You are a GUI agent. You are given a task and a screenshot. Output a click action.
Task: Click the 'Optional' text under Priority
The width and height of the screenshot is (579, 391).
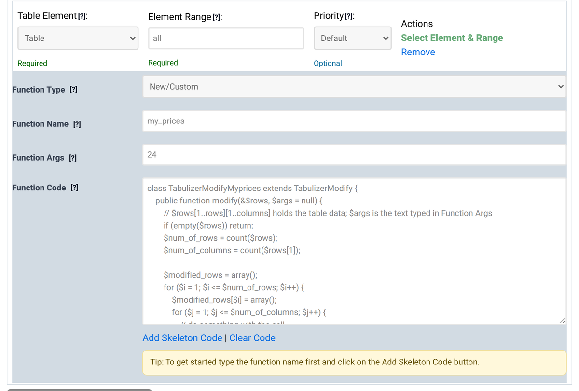(x=328, y=63)
